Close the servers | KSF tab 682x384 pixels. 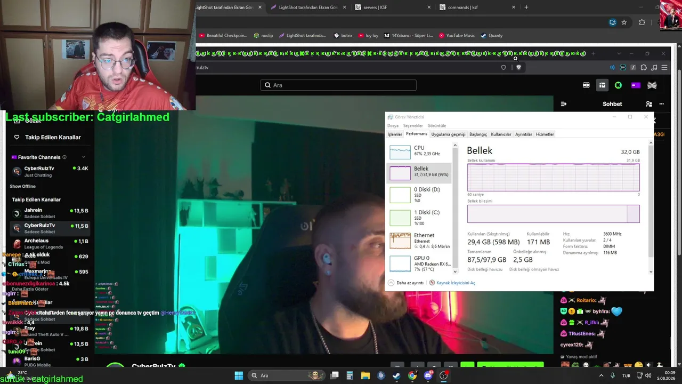[429, 7]
